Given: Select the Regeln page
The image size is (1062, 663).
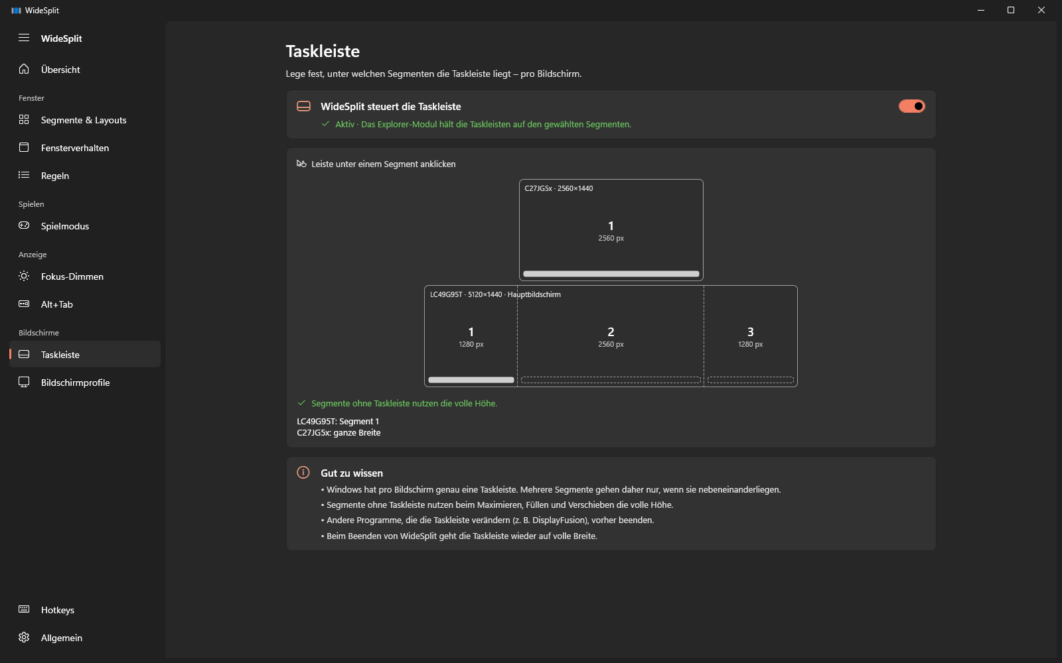Looking at the screenshot, I should 85,176.
